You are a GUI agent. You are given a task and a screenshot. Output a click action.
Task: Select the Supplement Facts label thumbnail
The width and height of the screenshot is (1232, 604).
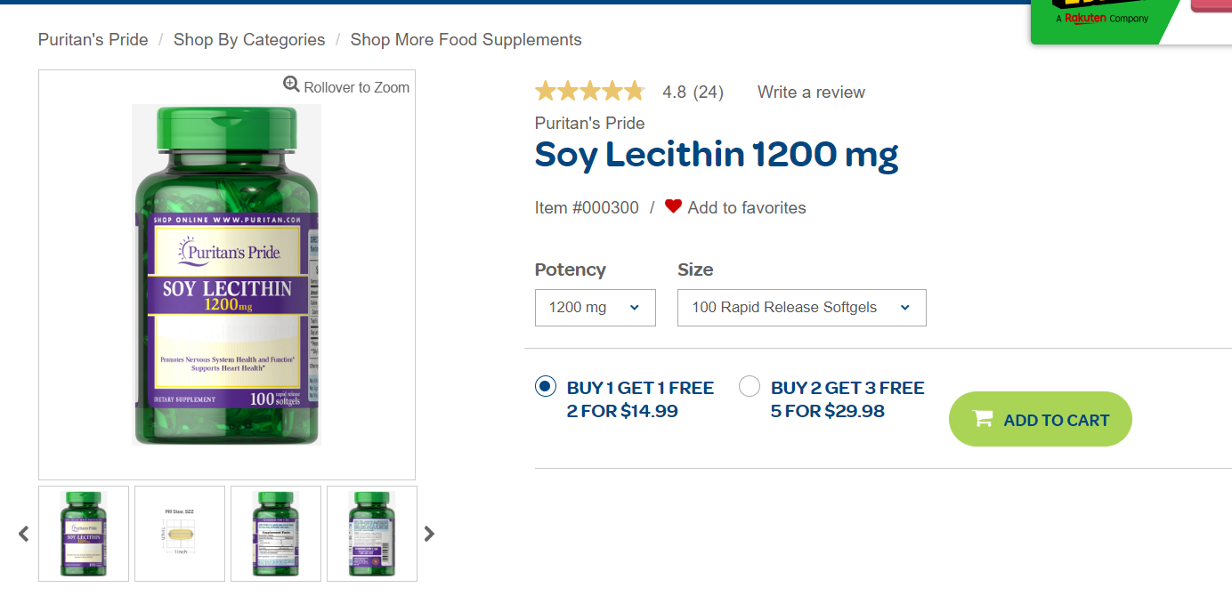click(x=276, y=534)
